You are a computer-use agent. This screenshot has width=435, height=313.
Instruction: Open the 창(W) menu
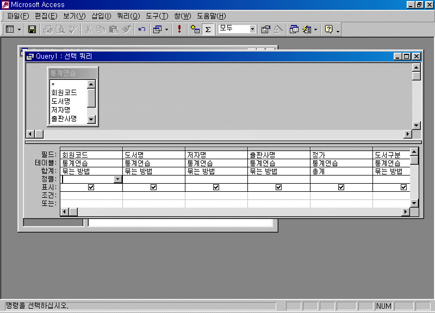click(x=183, y=16)
